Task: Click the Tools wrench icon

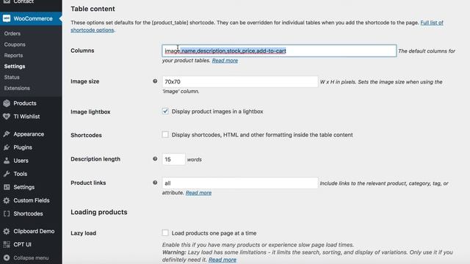Action: coord(7,174)
